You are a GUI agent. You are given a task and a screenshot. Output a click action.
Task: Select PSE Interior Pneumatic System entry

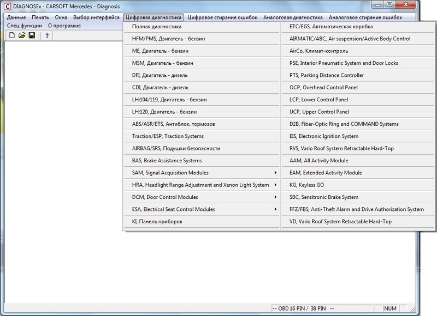pyautogui.click(x=358, y=63)
